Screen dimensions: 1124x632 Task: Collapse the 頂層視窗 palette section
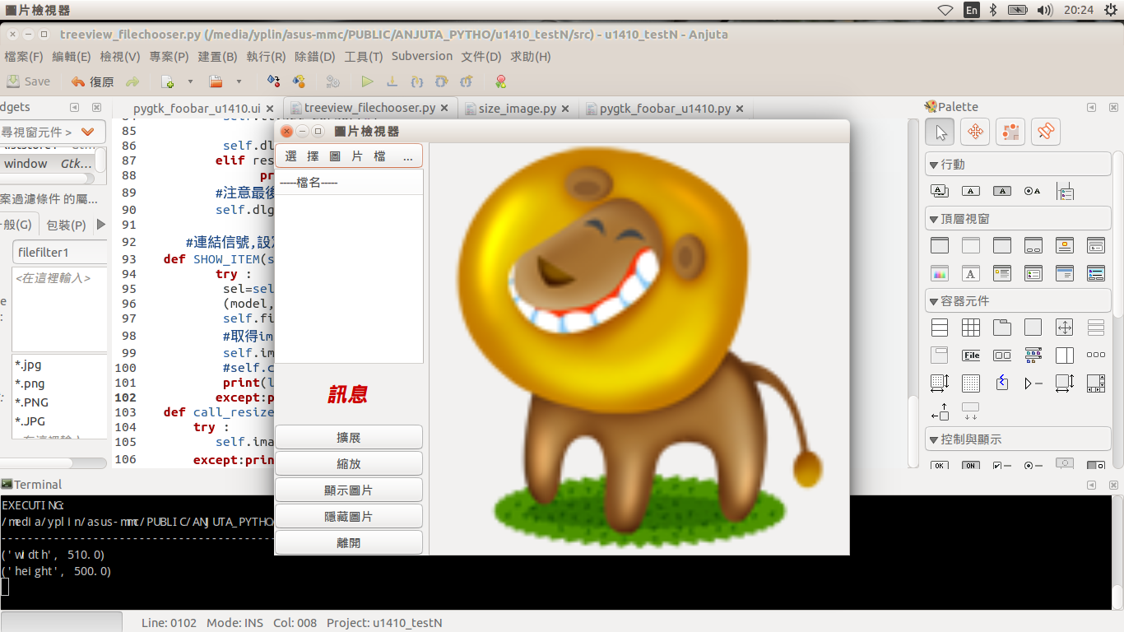click(1018, 219)
